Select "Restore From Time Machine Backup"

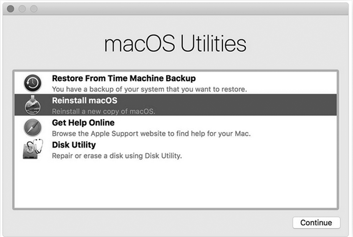click(x=124, y=78)
